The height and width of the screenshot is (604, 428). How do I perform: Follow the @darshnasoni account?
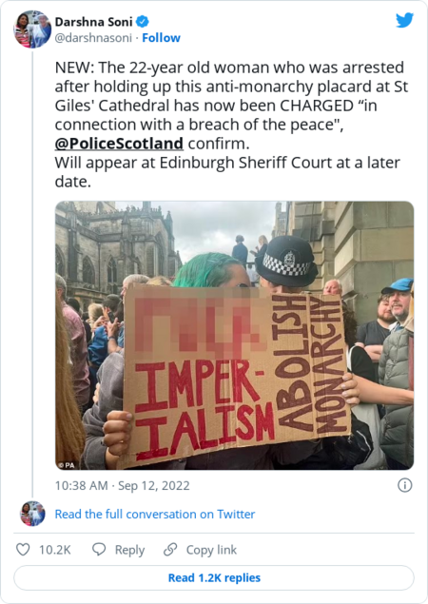[x=161, y=38]
